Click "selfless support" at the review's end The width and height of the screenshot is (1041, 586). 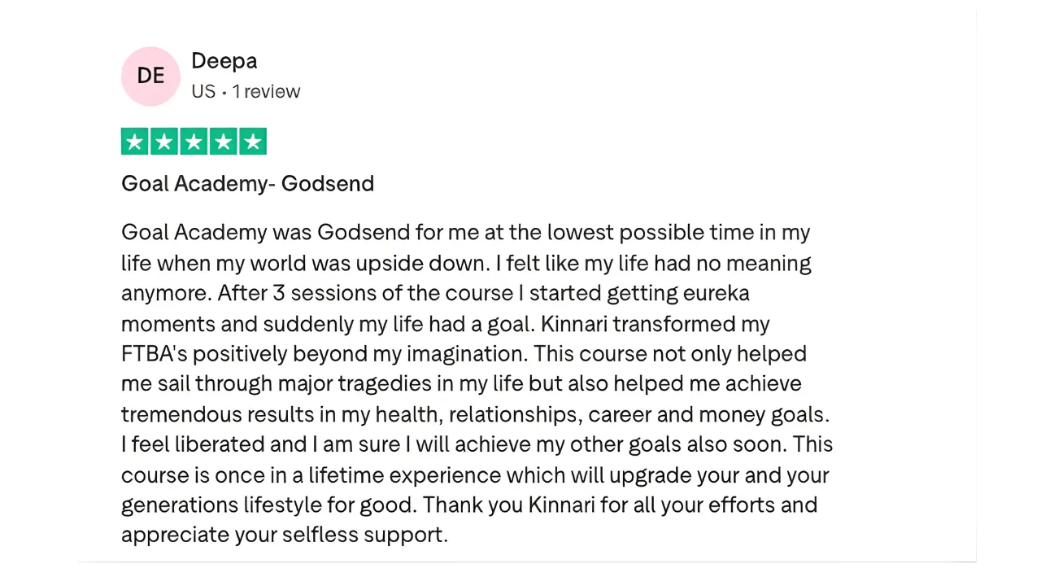[364, 535]
